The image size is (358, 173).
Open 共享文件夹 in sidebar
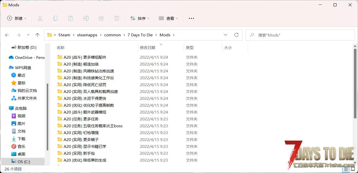point(24,98)
